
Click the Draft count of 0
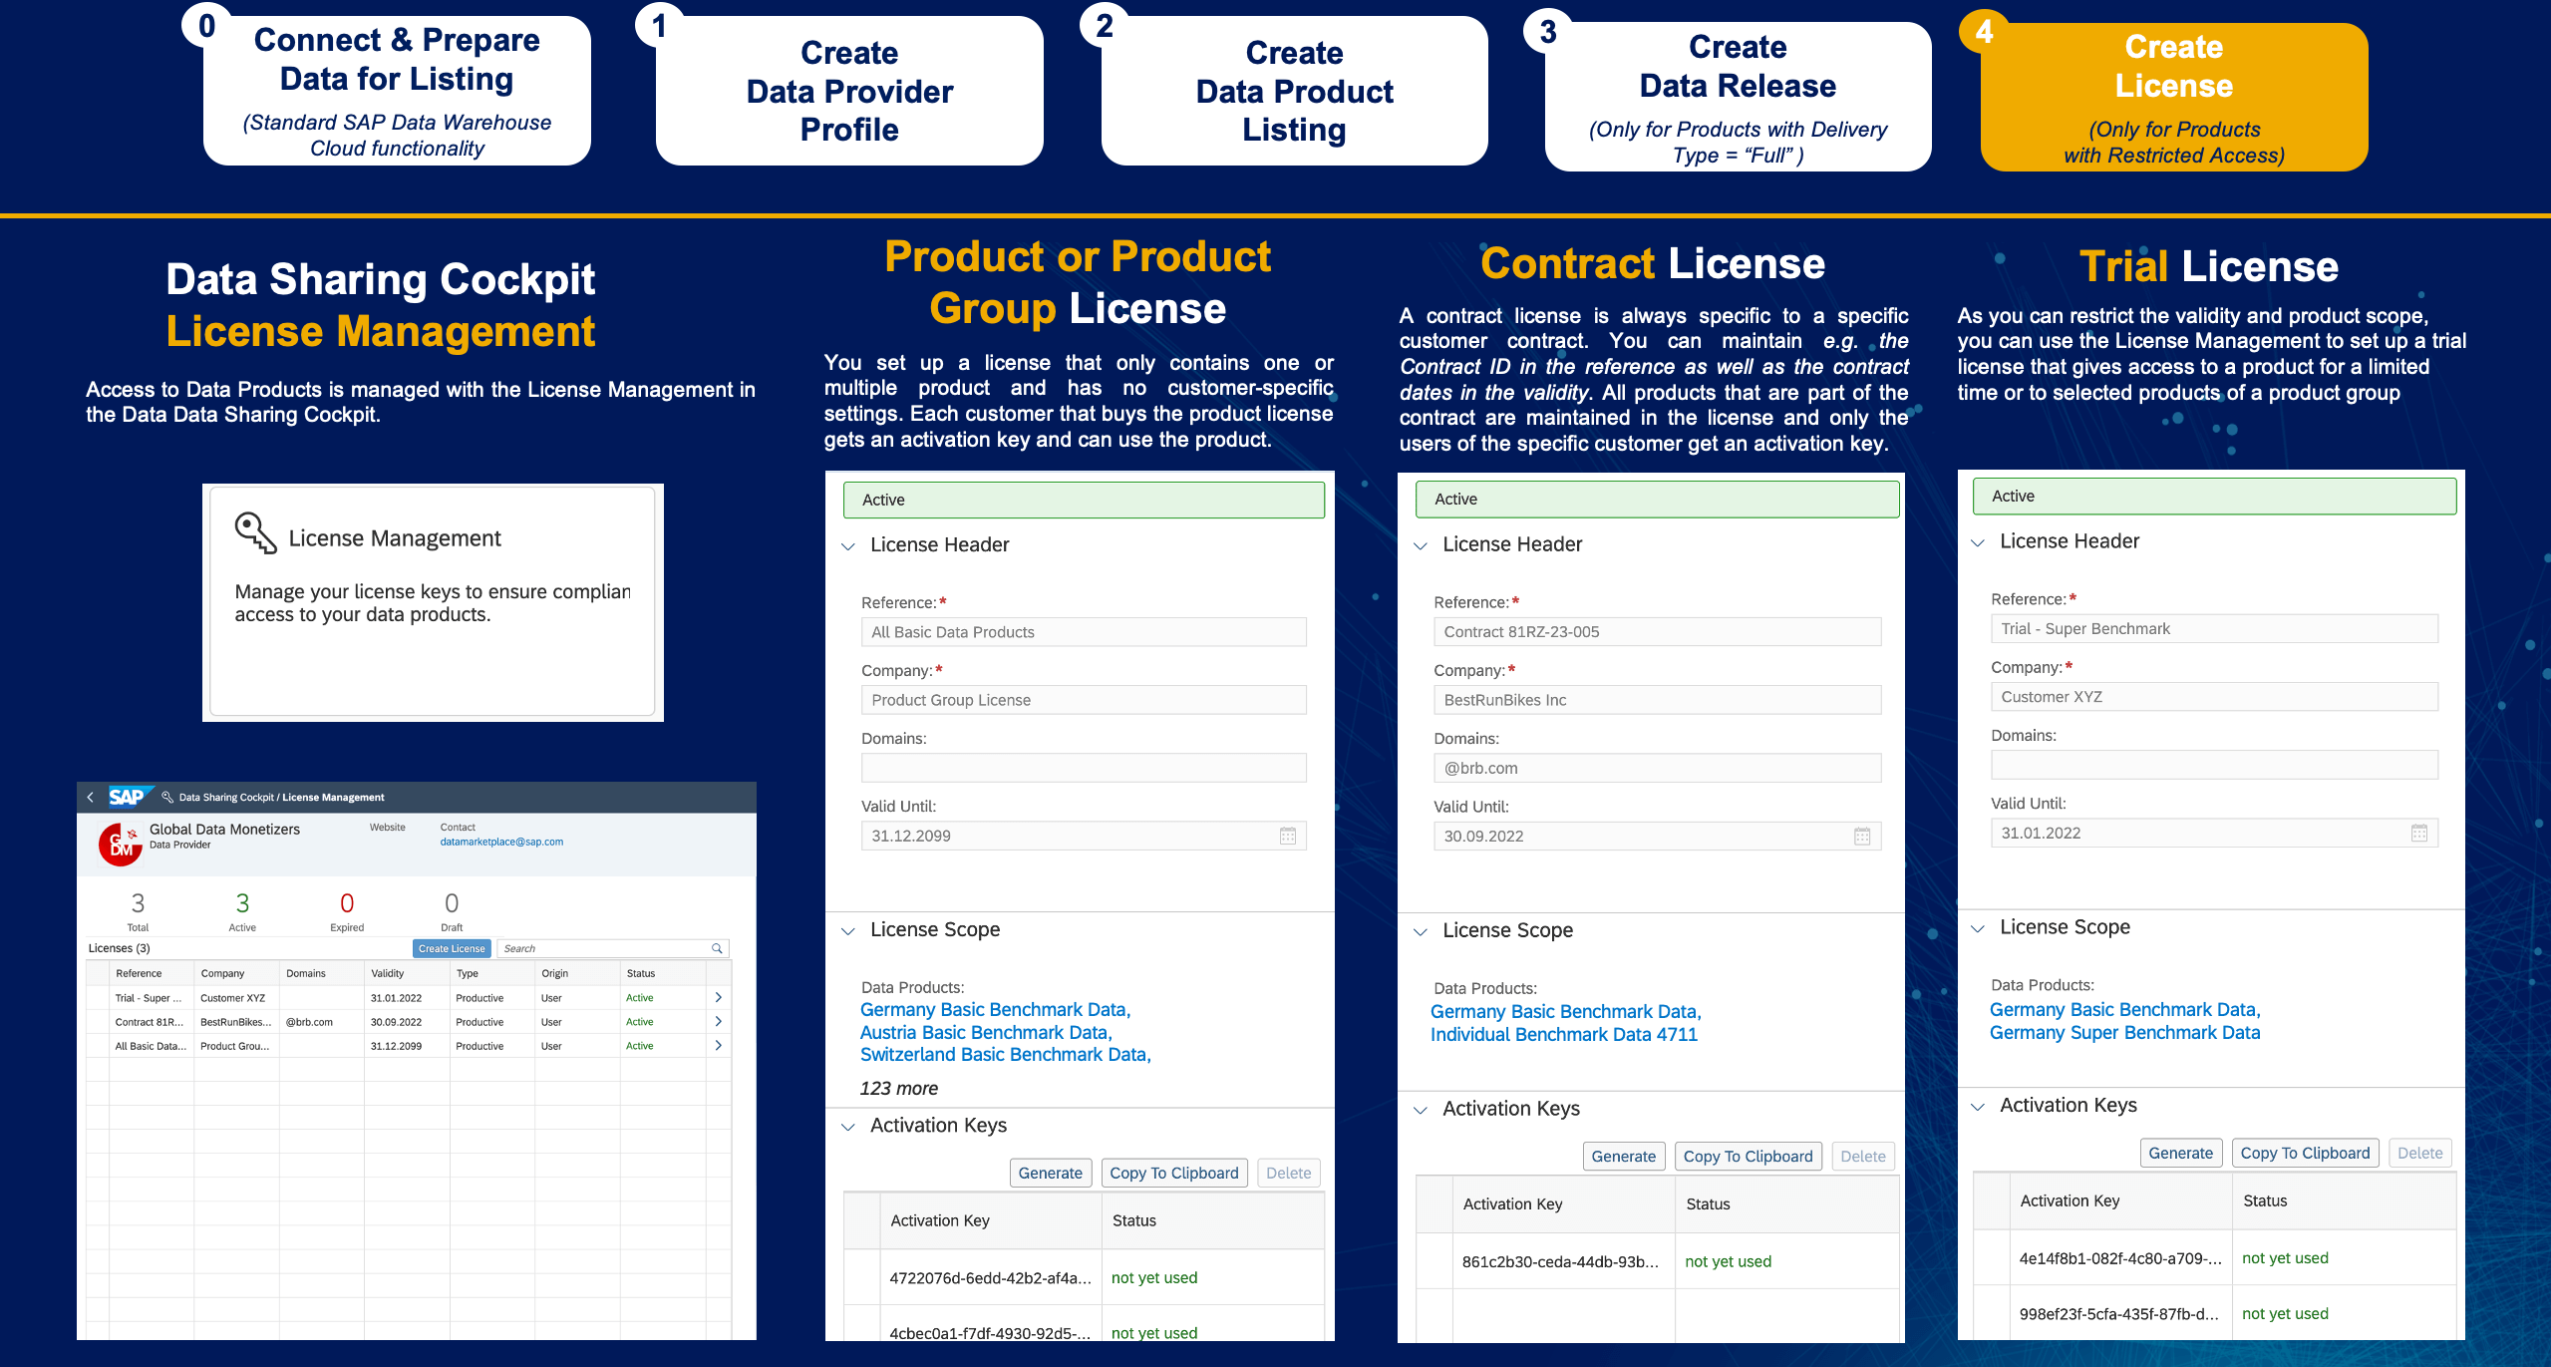pyautogui.click(x=452, y=903)
